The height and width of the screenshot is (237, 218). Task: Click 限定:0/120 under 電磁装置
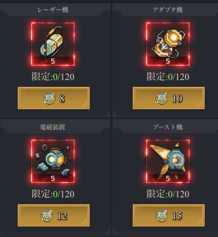pyautogui.click(x=53, y=194)
